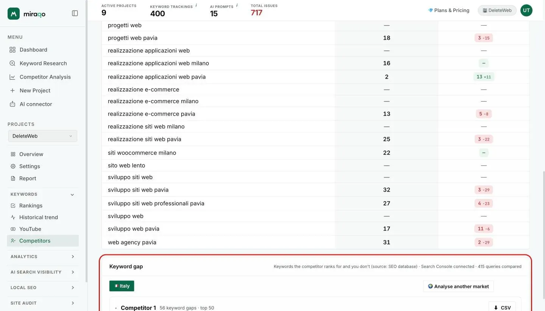This screenshot has height=311, width=545.
Task: Click the Dashboard grid icon
Action: click(12, 50)
